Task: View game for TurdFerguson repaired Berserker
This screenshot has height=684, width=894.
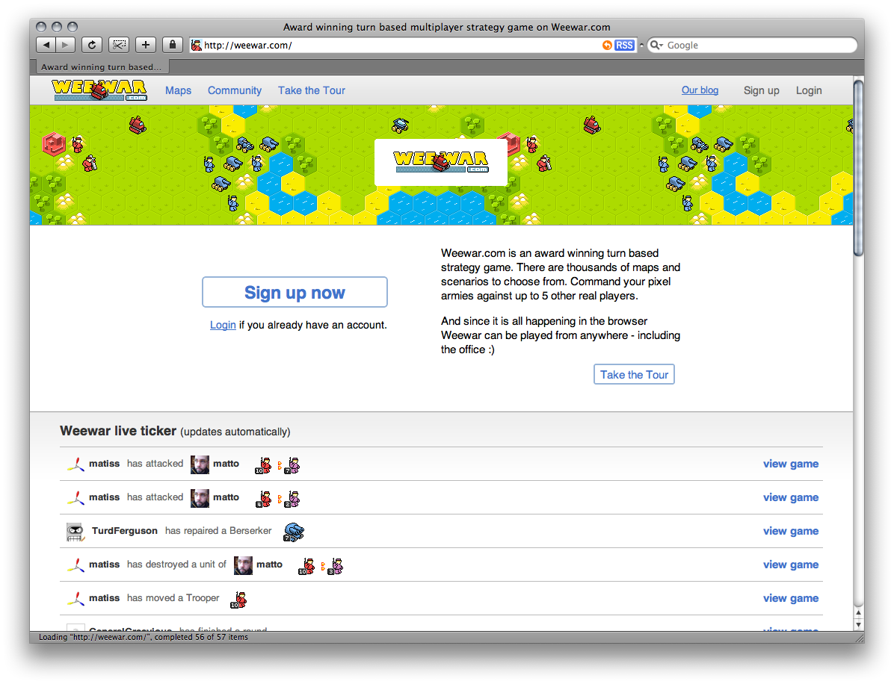Action: pyautogui.click(x=791, y=532)
